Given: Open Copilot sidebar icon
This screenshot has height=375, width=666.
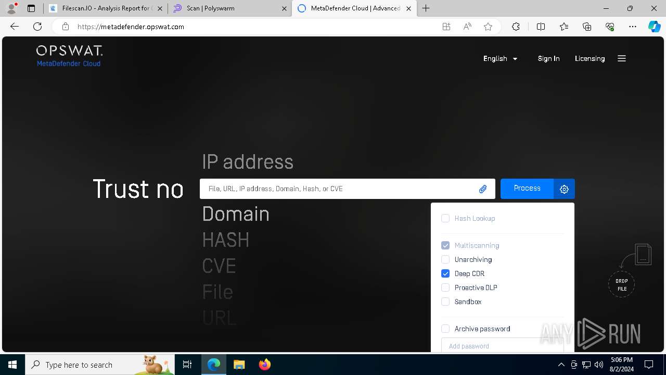Looking at the screenshot, I should point(654,27).
